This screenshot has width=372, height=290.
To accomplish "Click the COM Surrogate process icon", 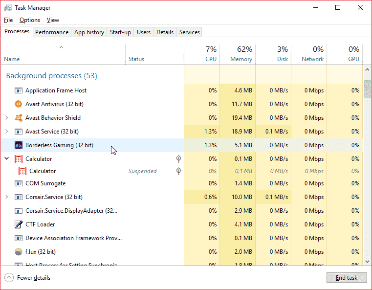I will point(19,183).
